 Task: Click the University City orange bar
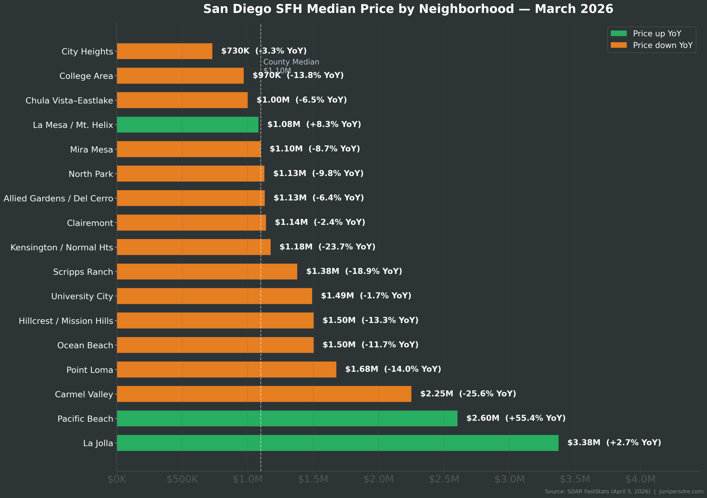214,296
